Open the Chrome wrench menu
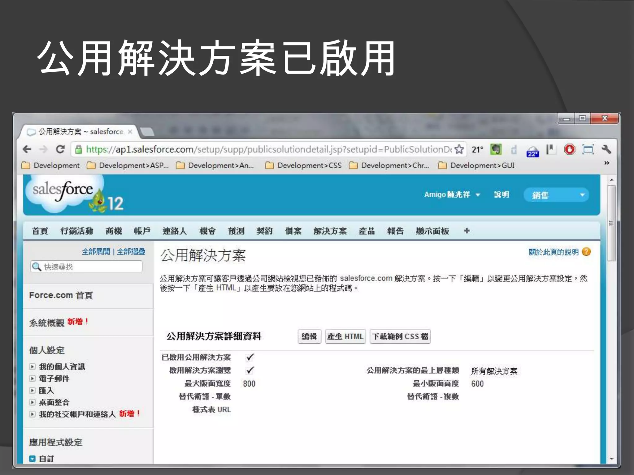Screen dimensions: 634x475 [x=606, y=149]
